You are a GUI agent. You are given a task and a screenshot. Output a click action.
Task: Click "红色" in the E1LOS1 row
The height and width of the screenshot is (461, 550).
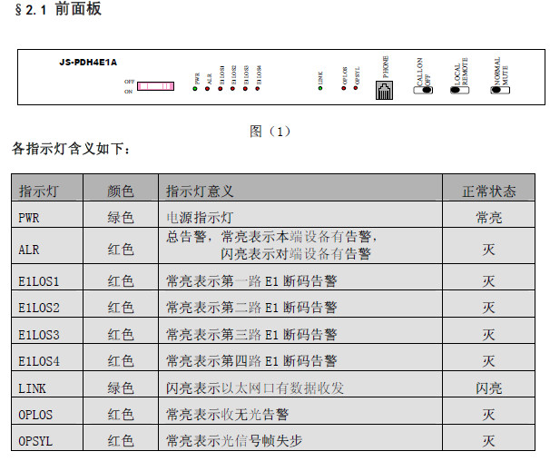(121, 281)
